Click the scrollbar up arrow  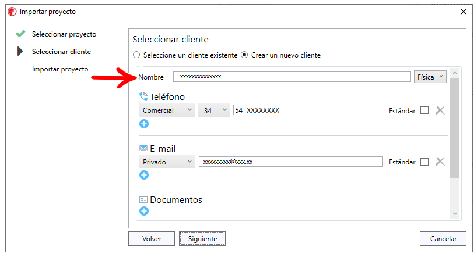[x=455, y=73]
